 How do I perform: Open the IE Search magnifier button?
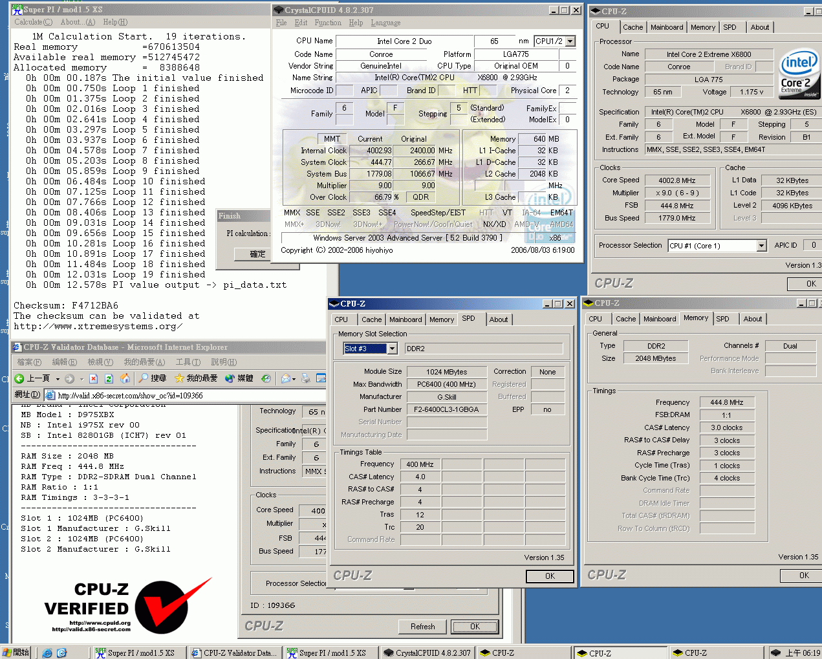(x=153, y=378)
